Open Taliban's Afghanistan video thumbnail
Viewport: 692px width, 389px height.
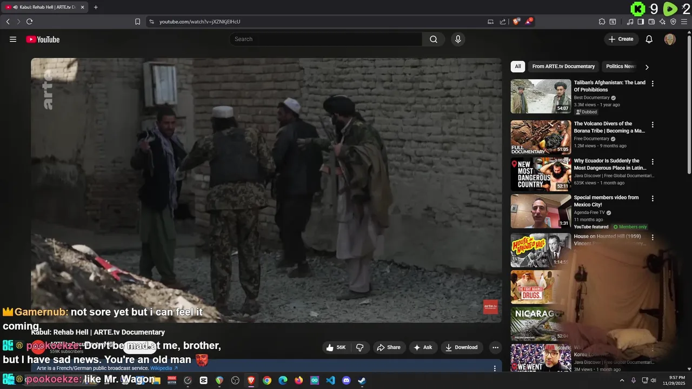pyautogui.click(x=541, y=96)
